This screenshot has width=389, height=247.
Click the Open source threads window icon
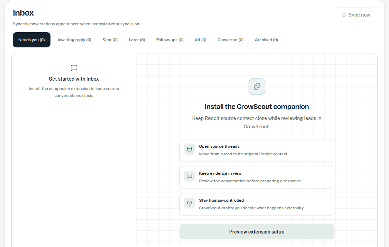pyautogui.click(x=189, y=149)
